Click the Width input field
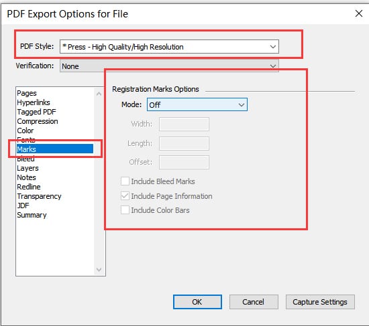Viewport: 369px width, 326px height. 184,124
